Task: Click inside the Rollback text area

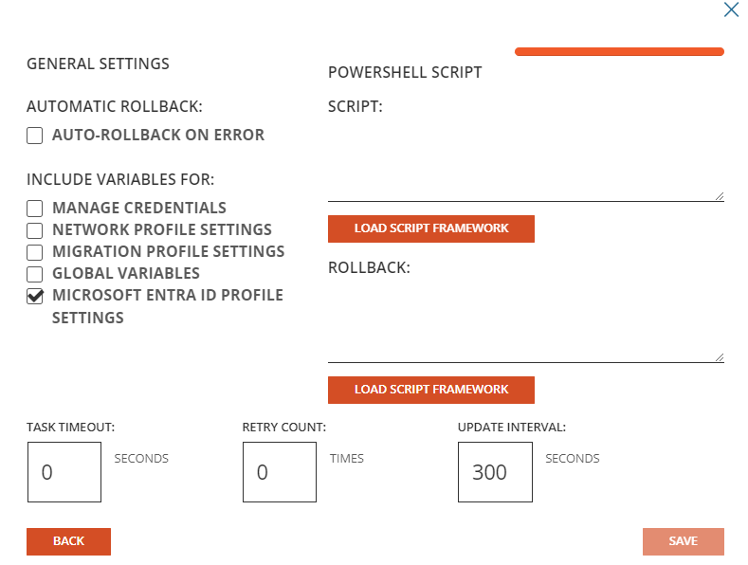Action: pos(526,319)
